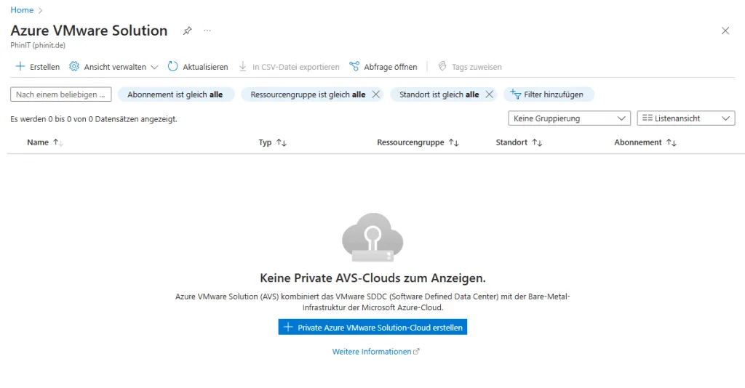Remove the Ressourcengruppe filter with X
Viewport: 745px width, 388px height.
376,94
